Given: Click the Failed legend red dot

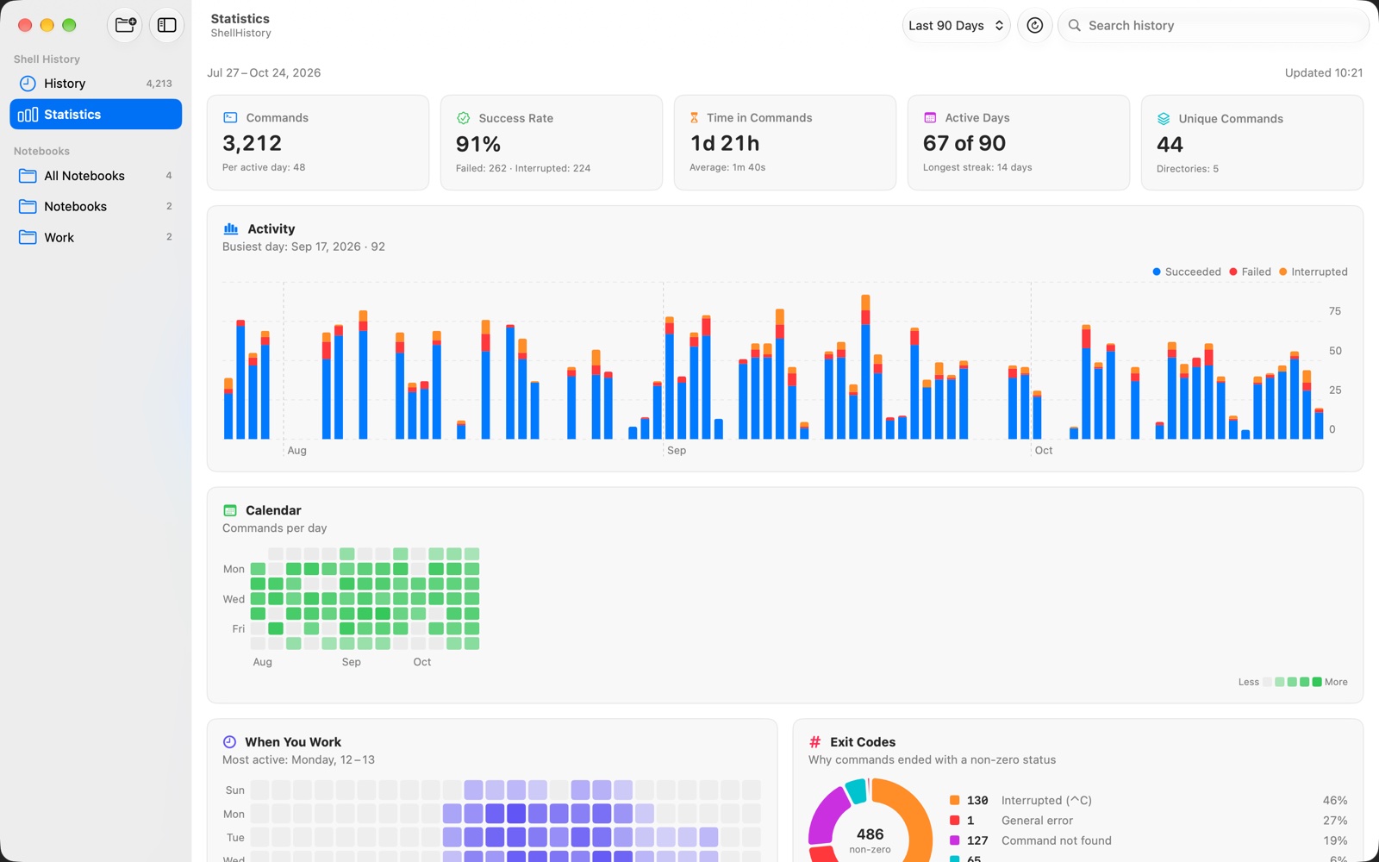Looking at the screenshot, I should [1233, 272].
